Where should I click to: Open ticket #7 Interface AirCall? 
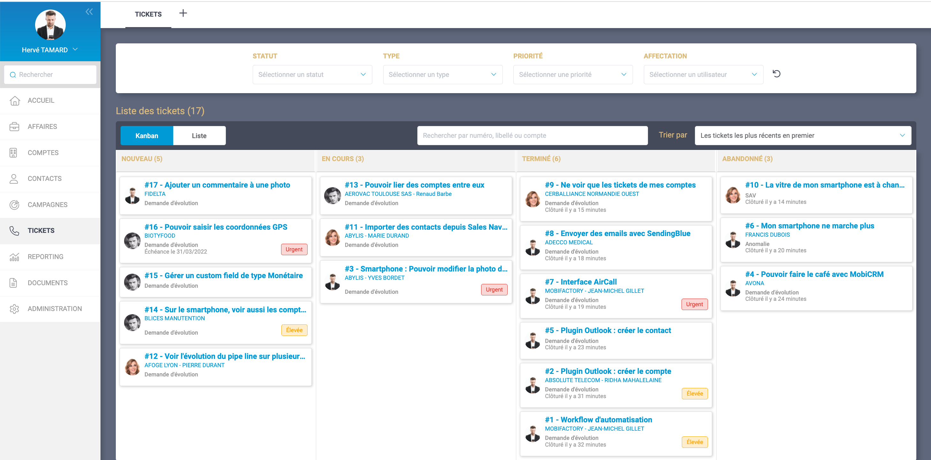(x=588, y=282)
